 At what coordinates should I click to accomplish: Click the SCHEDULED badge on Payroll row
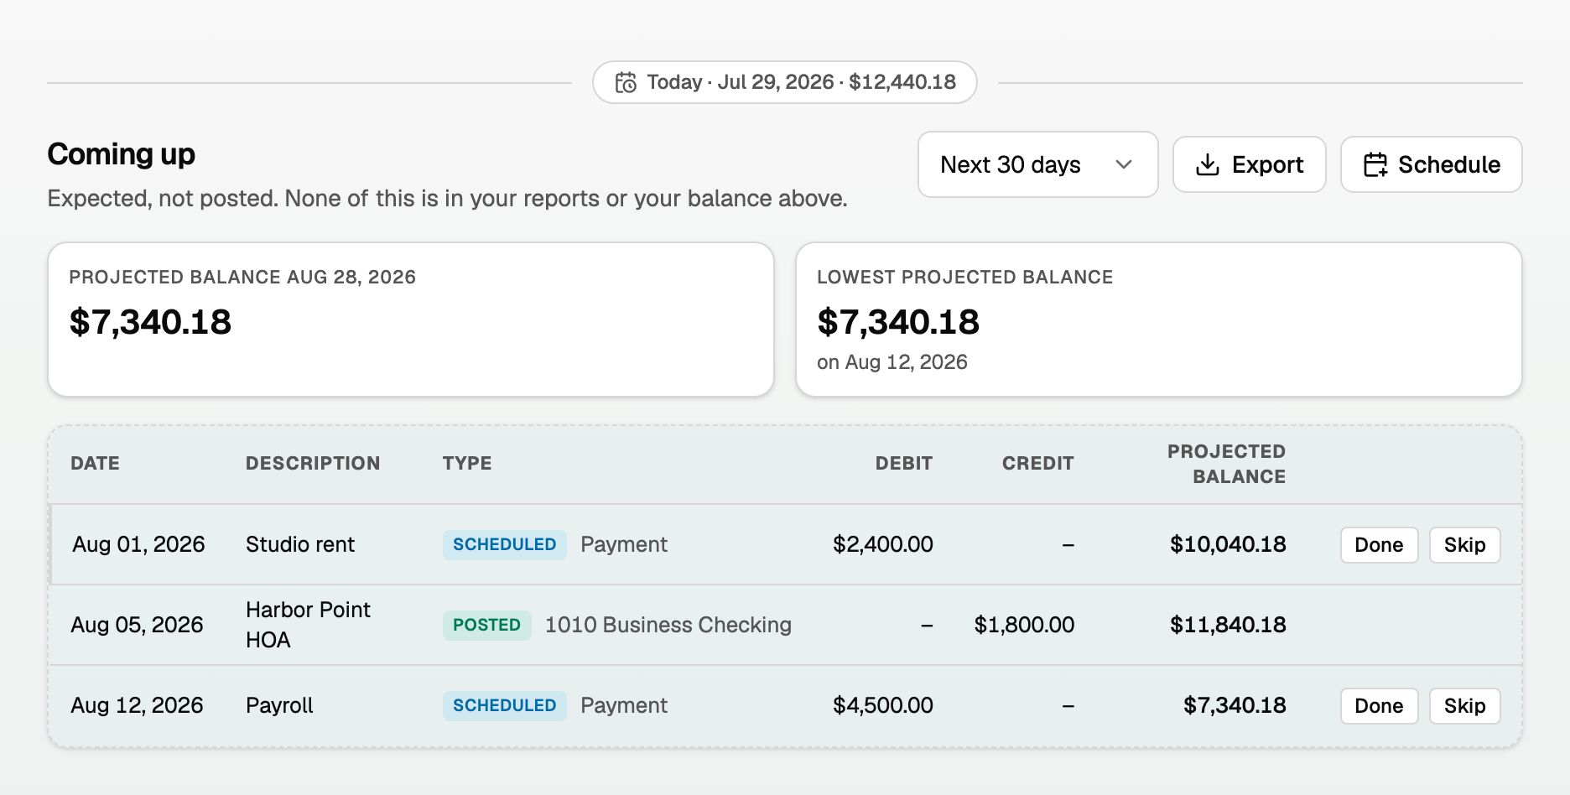point(505,705)
